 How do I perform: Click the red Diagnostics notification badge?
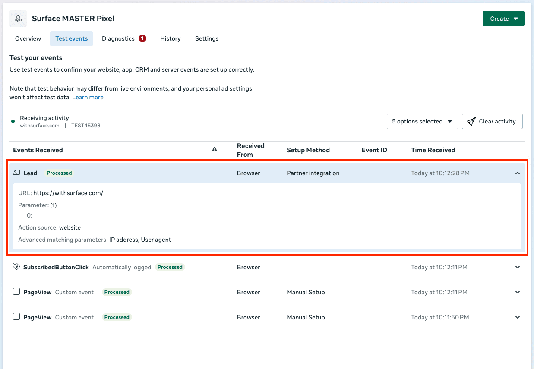[x=142, y=38]
